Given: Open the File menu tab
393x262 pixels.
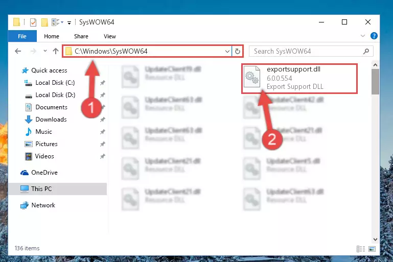Looking at the screenshot, I should tap(22, 36).
